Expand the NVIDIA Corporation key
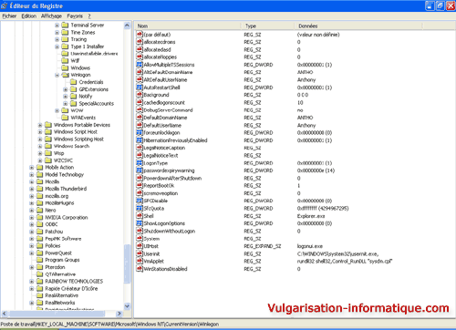The height and width of the screenshot is (330, 456). [x=31, y=218]
